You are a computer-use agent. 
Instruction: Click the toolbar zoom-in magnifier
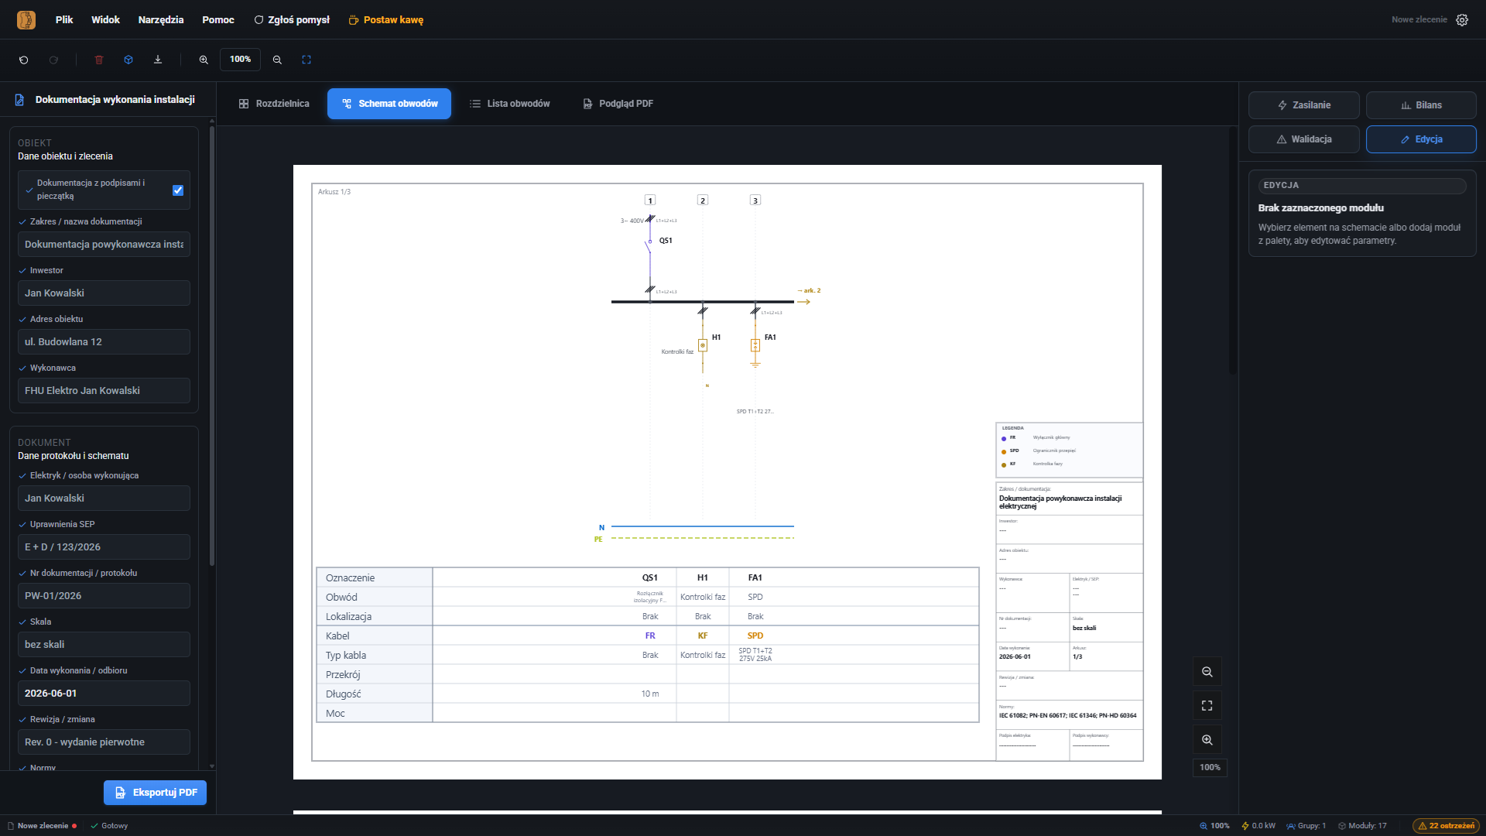(x=204, y=60)
